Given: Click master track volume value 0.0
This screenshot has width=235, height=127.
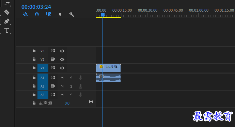Looking at the screenshot, I should tap(67, 103).
